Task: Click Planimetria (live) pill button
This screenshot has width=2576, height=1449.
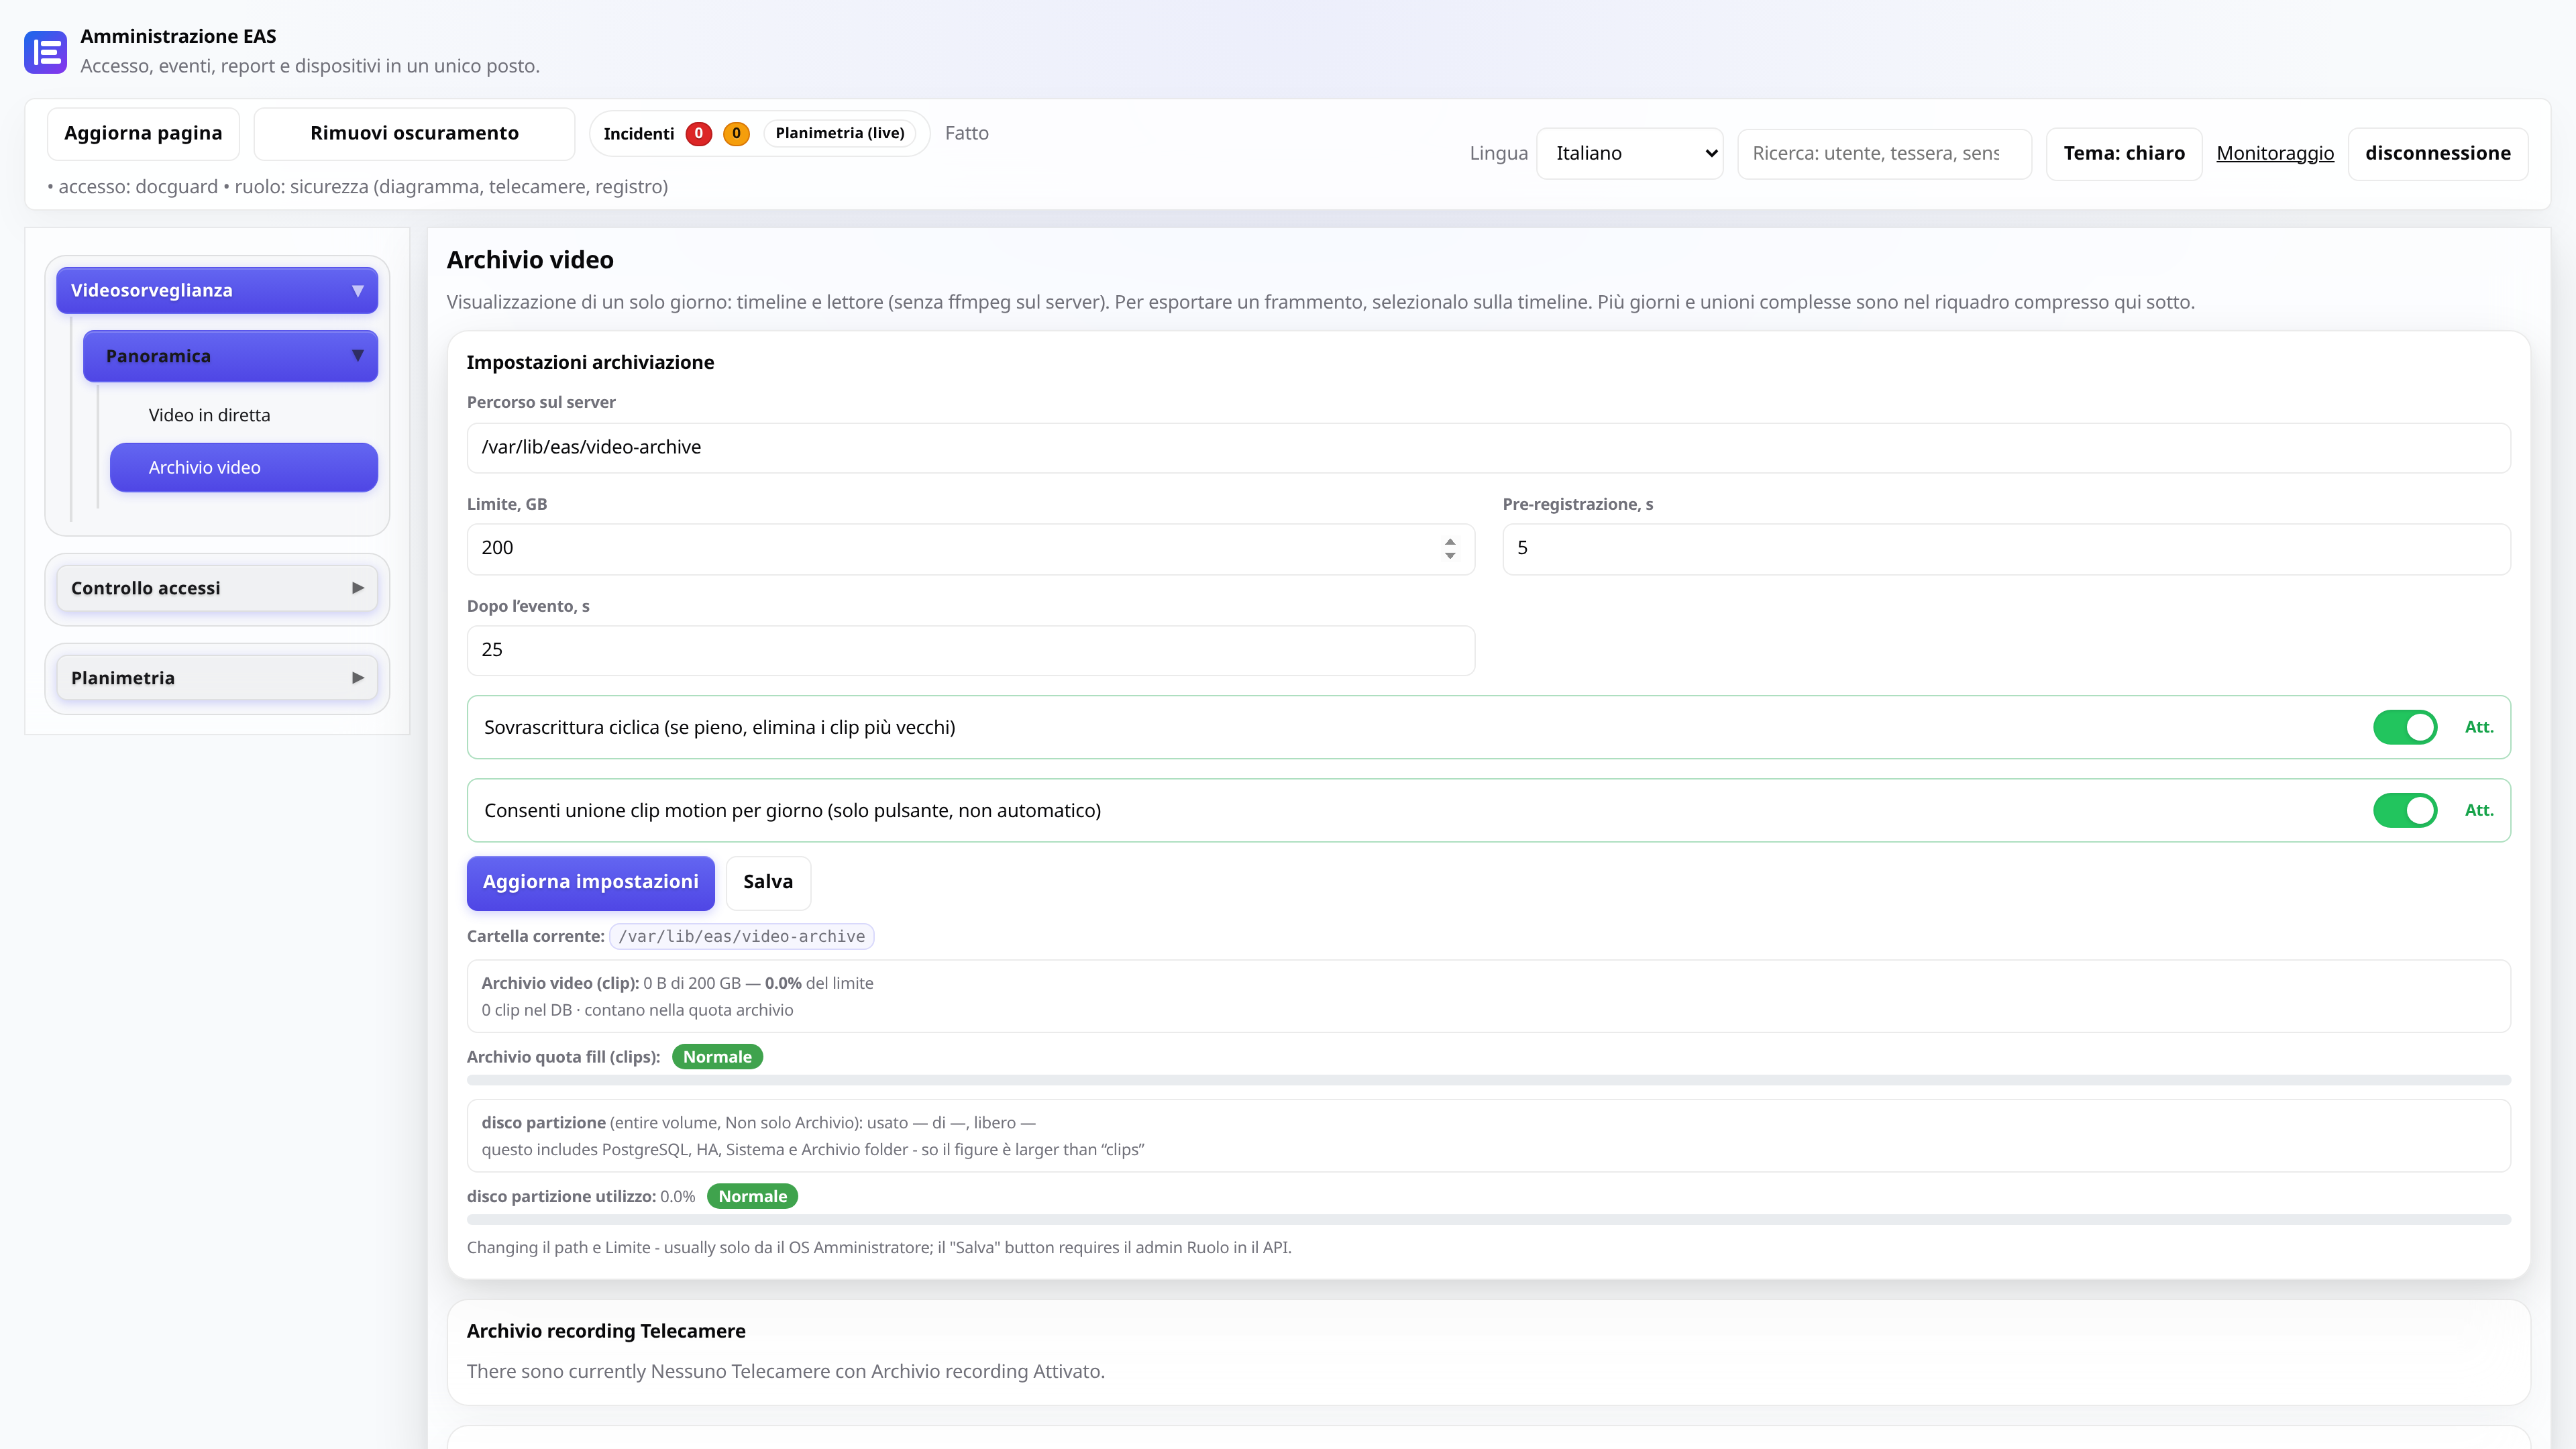Action: (839, 133)
